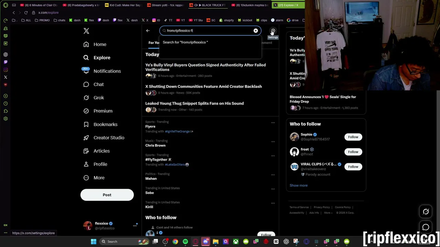This screenshot has height=247, width=440.
Task: Open Windows Start menu
Action: pyautogui.click(x=93, y=242)
